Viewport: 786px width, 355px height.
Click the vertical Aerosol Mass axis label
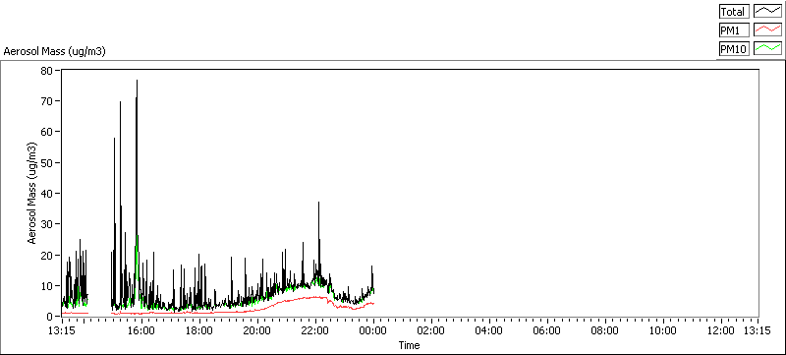coord(32,194)
